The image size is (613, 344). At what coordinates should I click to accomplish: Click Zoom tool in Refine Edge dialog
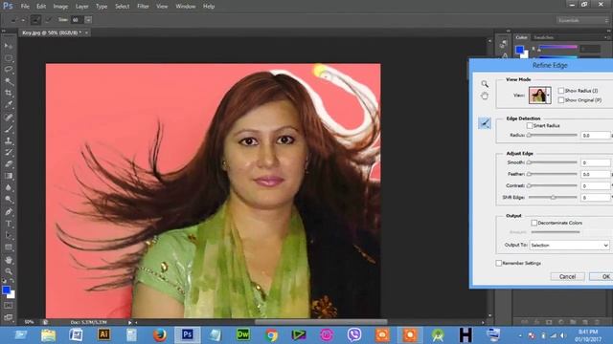coord(485,84)
